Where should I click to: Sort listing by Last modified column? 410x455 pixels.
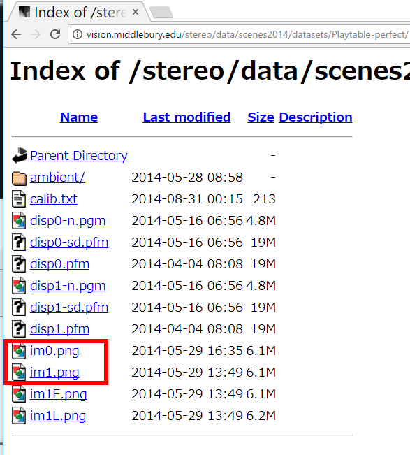186,117
